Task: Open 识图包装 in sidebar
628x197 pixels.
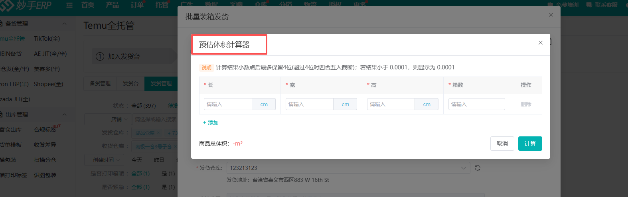Action: (x=45, y=175)
